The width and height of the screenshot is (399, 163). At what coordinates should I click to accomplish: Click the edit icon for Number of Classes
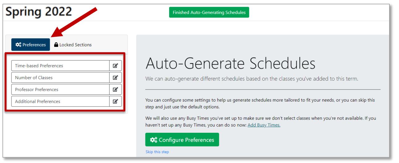pos(115,77)
